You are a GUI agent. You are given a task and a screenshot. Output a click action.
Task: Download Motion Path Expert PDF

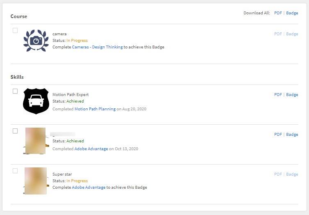(x=278, y=95)
